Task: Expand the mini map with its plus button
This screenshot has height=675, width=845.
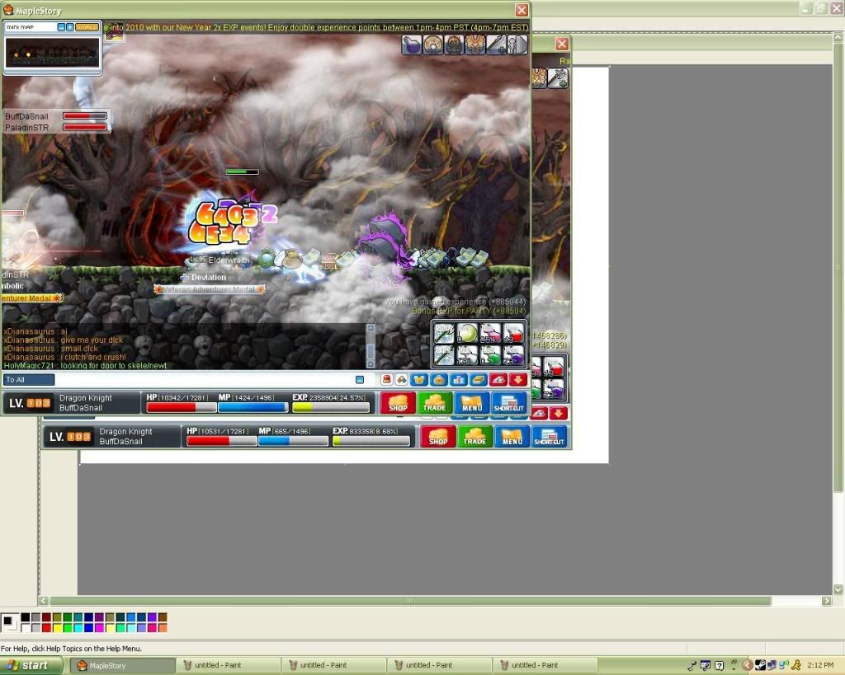Action: [70, 27]
